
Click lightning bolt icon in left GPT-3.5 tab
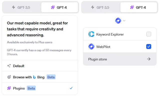tap(14, 7)
